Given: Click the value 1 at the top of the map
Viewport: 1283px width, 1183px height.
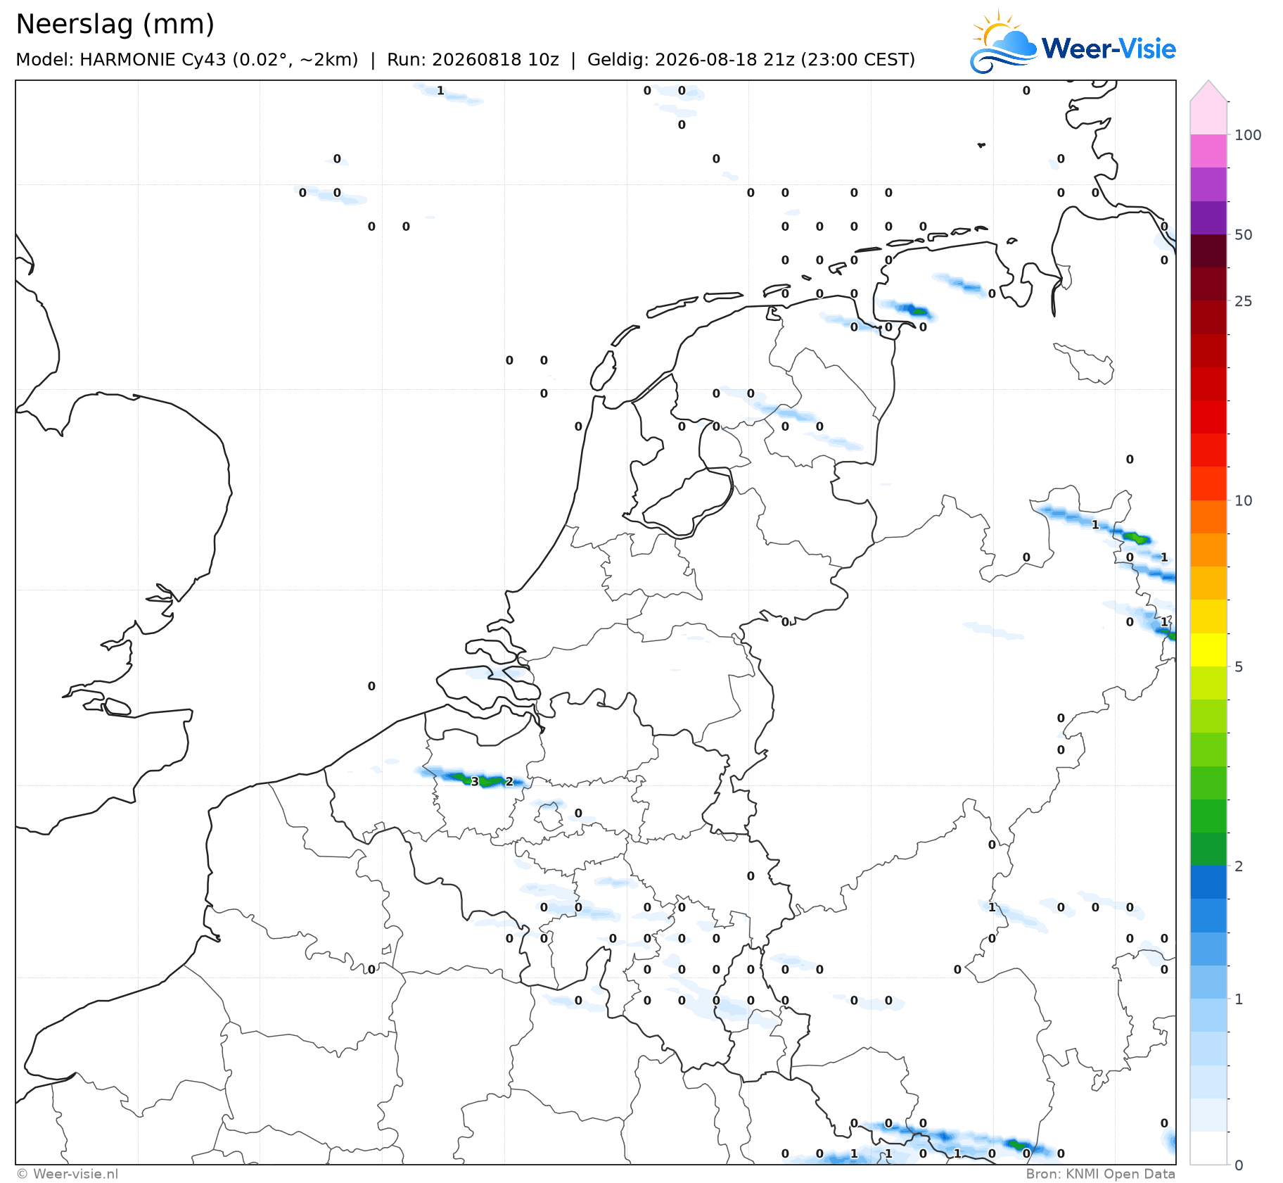Looking at the screenshot, I should click(440, 91).
